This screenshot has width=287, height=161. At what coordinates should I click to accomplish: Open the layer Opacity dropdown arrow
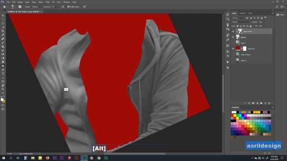(265, 22)
